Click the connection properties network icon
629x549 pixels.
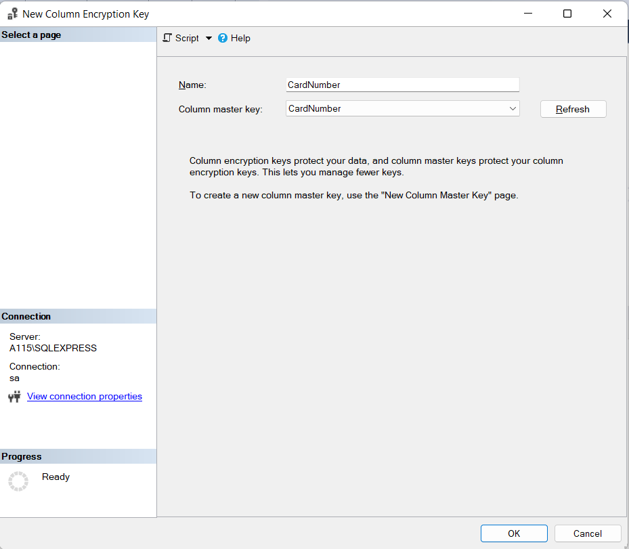(14, 397)
